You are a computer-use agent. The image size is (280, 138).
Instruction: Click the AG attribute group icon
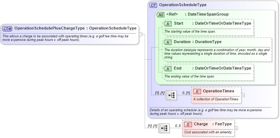pyautogui.click(x=160, y=15)
